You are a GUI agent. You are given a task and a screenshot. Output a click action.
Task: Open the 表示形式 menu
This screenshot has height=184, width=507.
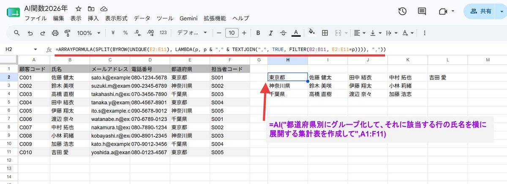pyautogui.click(x=116, y=19)
